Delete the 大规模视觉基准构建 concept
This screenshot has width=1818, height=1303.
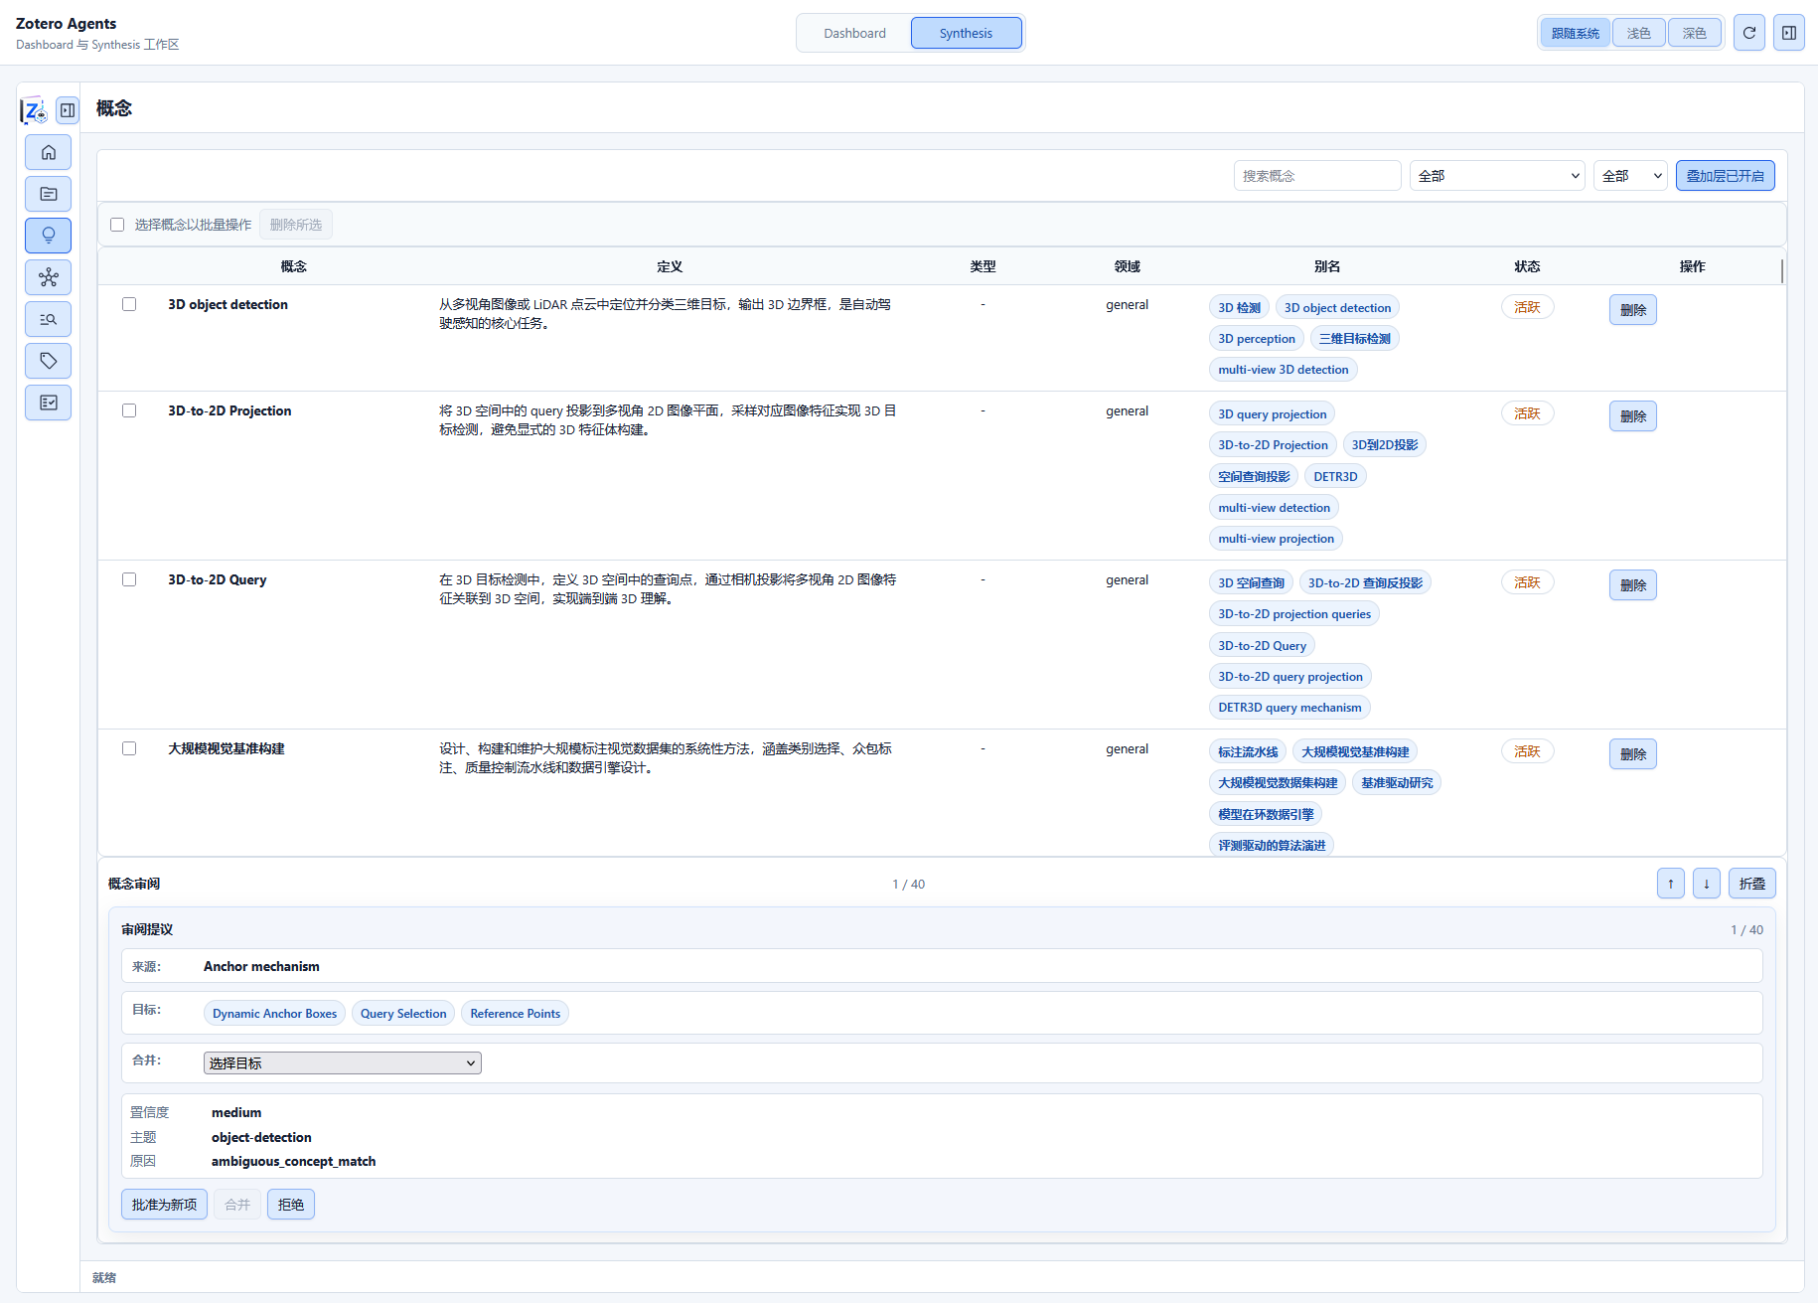pos(1633,754)
